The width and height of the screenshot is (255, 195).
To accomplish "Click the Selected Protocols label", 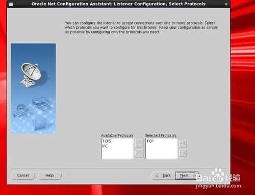I will point(161,135).
